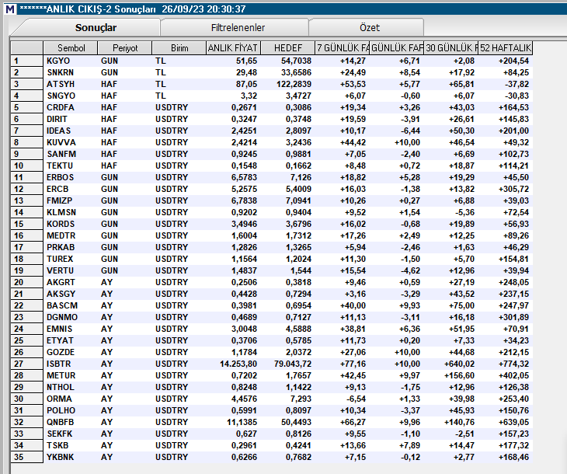Image resolution: width=567 pixels, height=474 pixels.
Task: Select the ATSYH symbol cell
Action: [71, 84]
